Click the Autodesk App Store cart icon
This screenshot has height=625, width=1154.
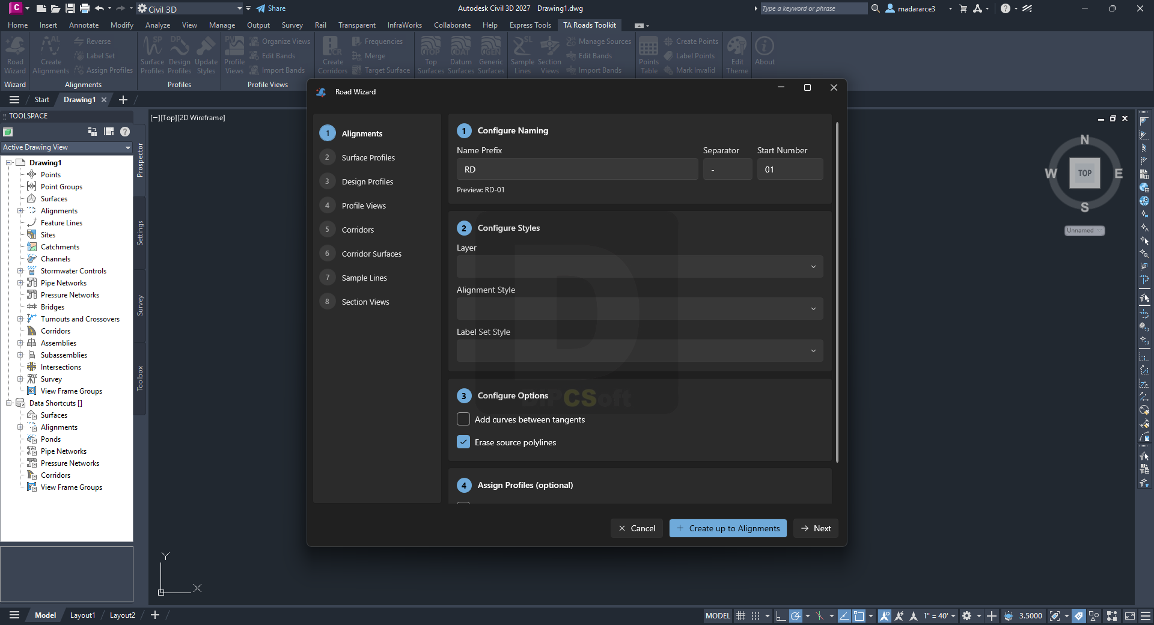pyautogui.click(x=963, y=8)
